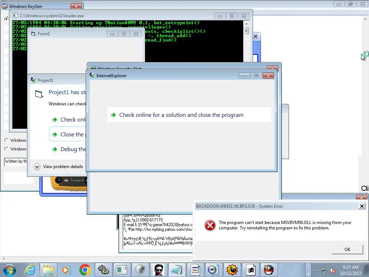Select the orange sun-face icon on taskbar
This screenshot has height=277, width=369.
(232, 270)
